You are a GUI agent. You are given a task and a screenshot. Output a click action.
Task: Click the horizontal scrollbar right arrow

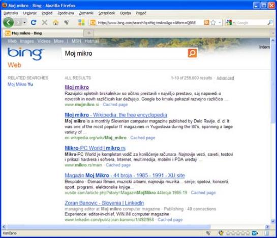(x=267, y=227)
